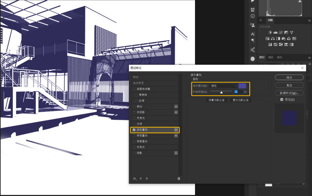The width and height of the screenshot is (312, 196).
Task: Click the fx effects menu icon
Action: [135, 178]
